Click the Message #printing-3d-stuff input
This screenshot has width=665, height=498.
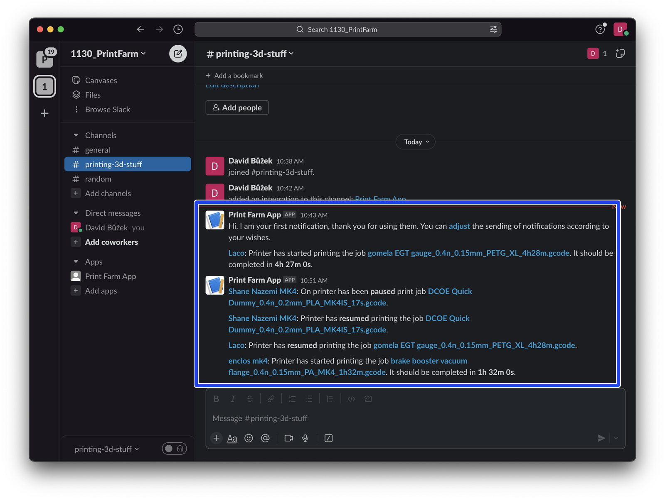click(415, 418)
